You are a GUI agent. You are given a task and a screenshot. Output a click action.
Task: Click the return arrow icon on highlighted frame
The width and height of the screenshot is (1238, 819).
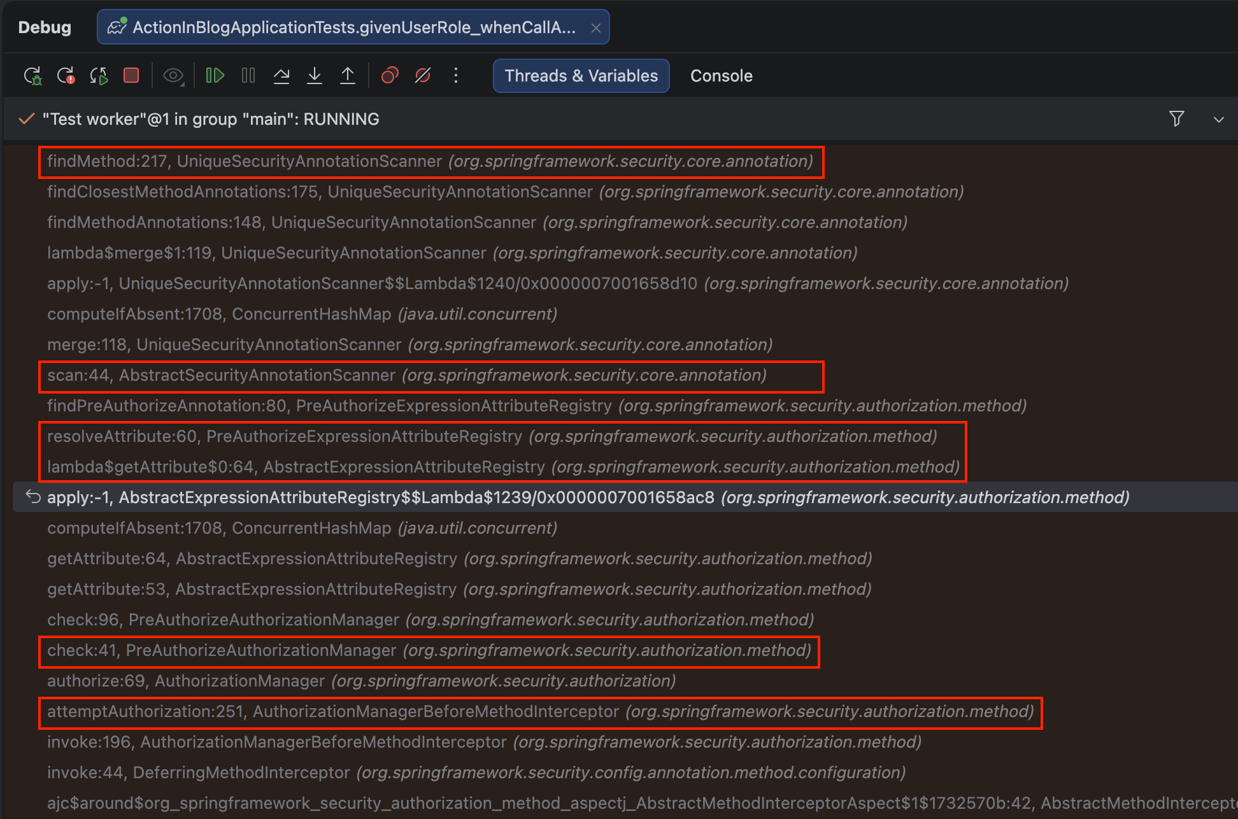click(x=33, y=497)
